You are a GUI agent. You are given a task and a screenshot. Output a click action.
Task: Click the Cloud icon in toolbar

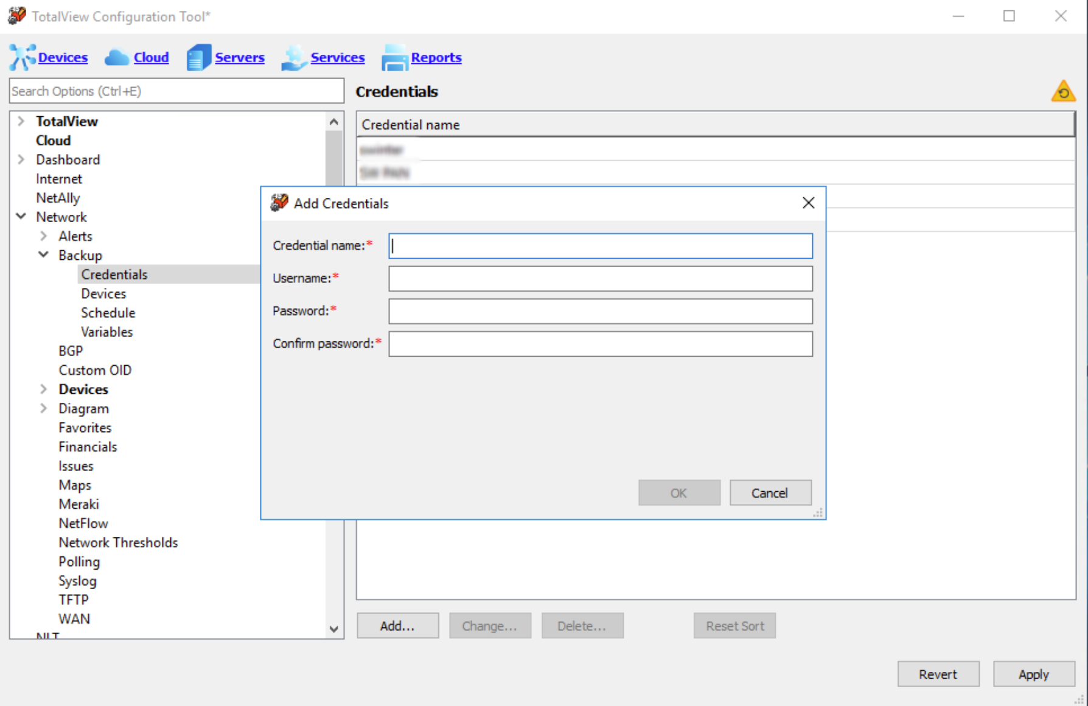(x=117, y=57)
